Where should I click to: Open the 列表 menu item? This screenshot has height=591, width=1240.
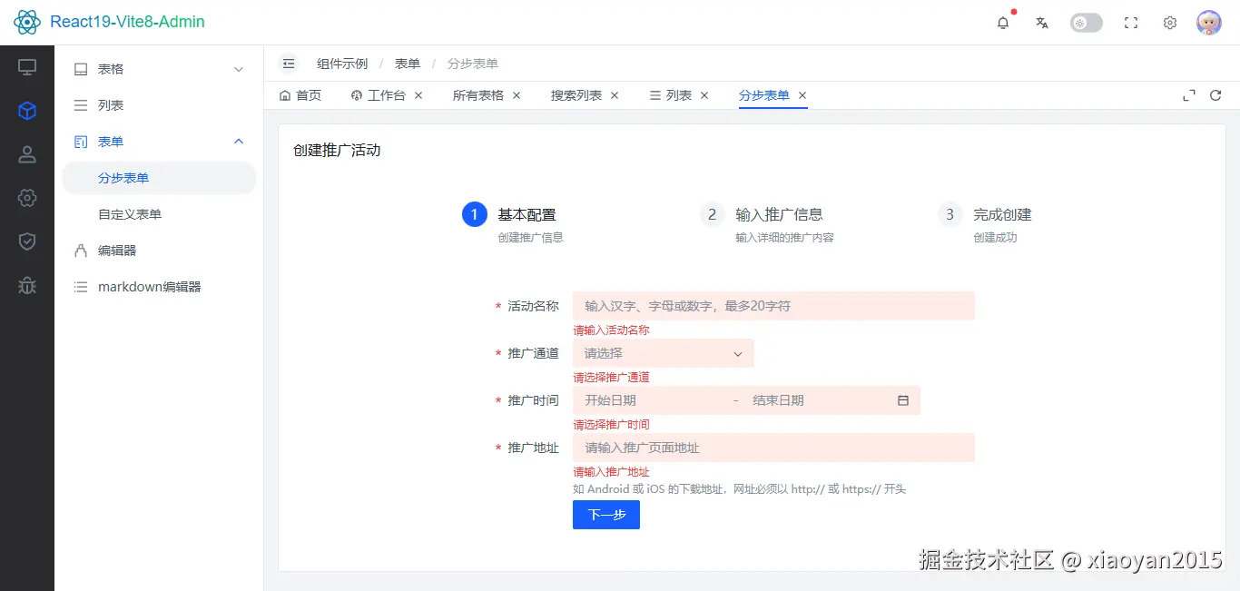click(x=159, y=105)
